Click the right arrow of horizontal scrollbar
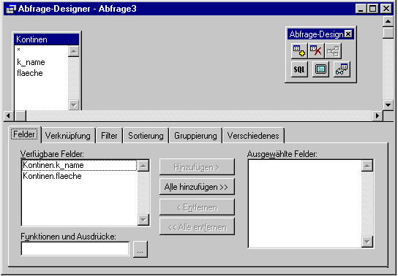The image size is (398, 276). click(x=378, y=115)
